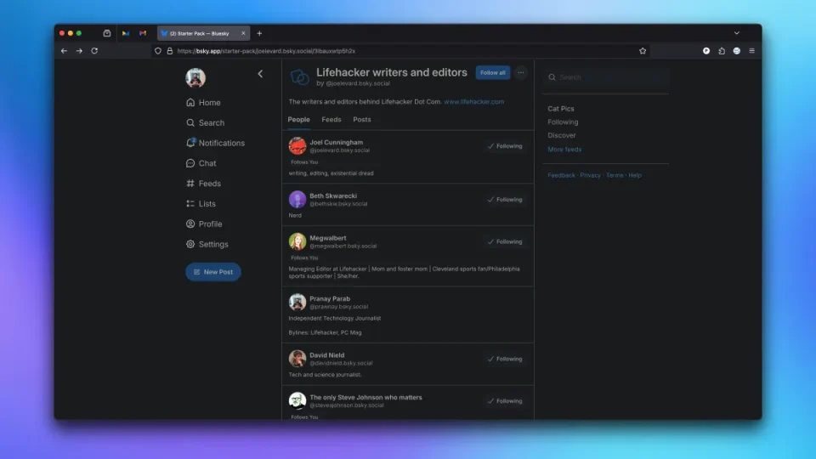The width and height of the screenshot is (816, 459).
Task: Click the starter pack logo icon
Action: [x=299, y=77]
